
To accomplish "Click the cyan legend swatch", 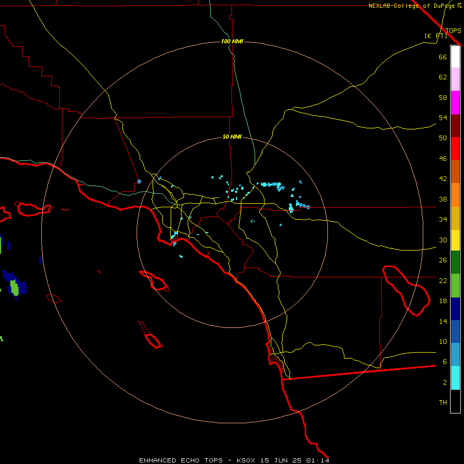I will tap(455, 378).
